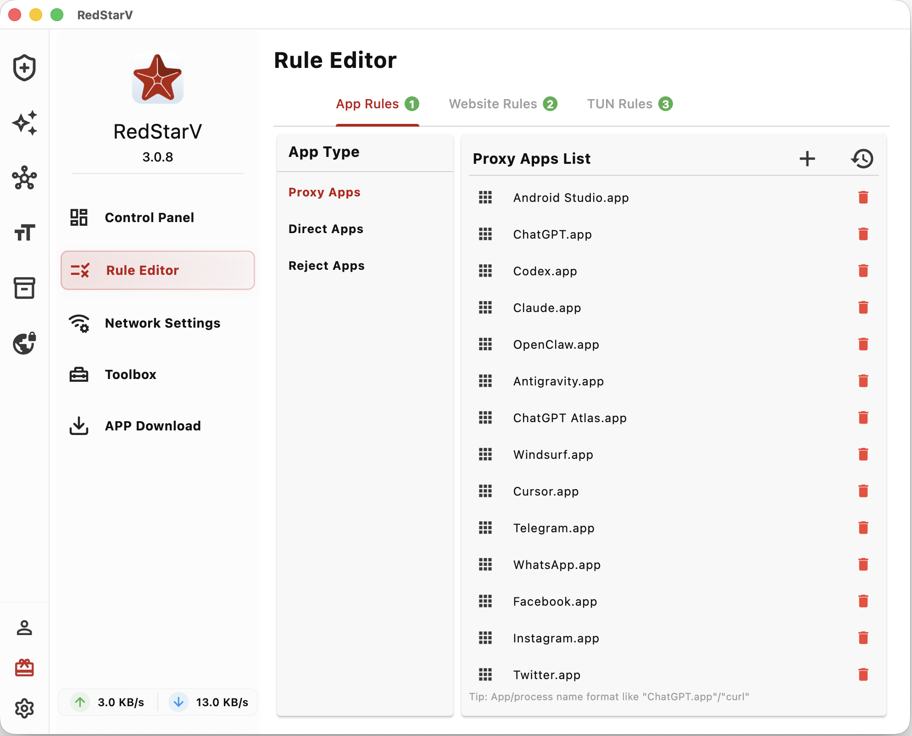Select Direct Apps app type
Screen dimensions: 912x736
pyautogui.click(x=326, y=229)
